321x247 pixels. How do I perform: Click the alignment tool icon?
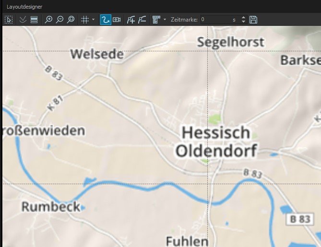(156, 20)
